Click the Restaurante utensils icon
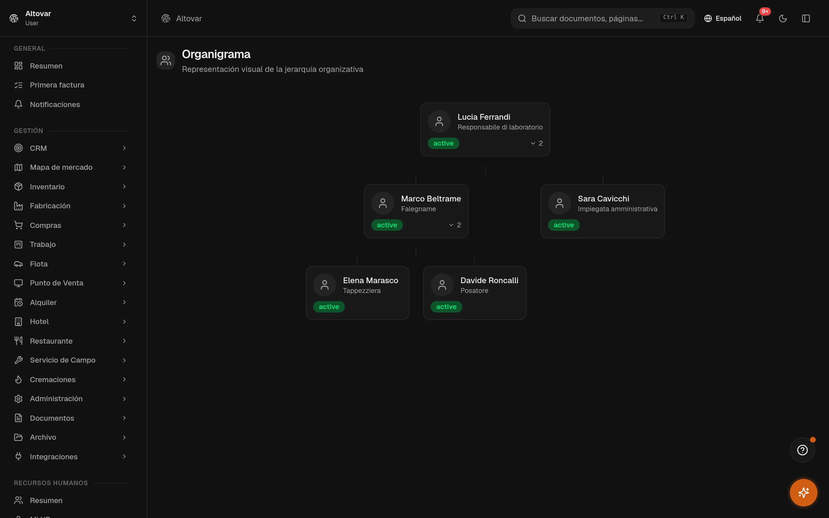 click(18, 341)
